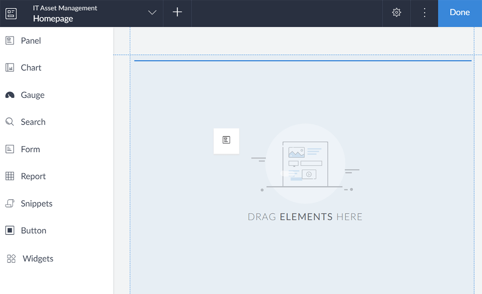The image size is (482, 294).
Task: Click the Homepage title label
Action: [53, 19]
